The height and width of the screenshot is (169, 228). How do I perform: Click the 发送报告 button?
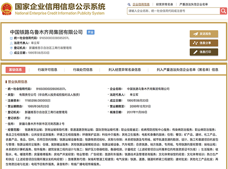204,34
